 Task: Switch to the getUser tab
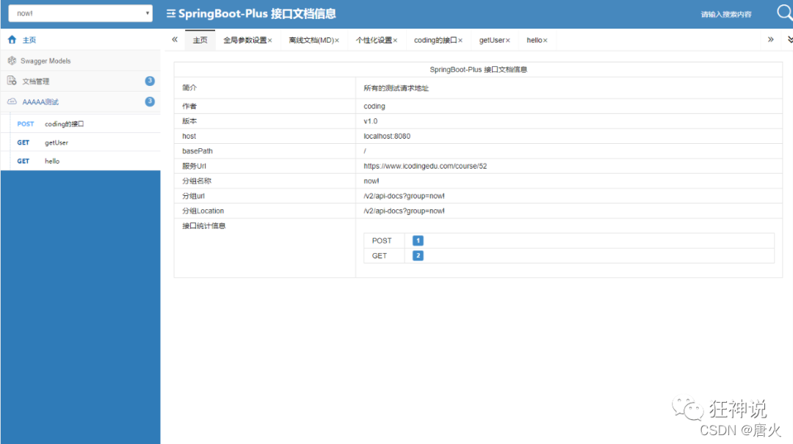click(x=492, y=40)
